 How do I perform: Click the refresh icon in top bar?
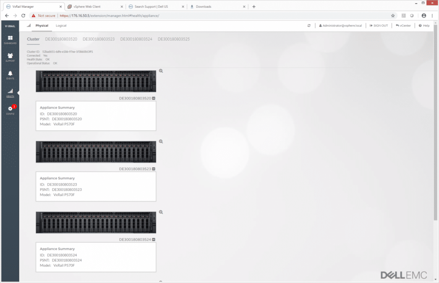coord(309,25)
